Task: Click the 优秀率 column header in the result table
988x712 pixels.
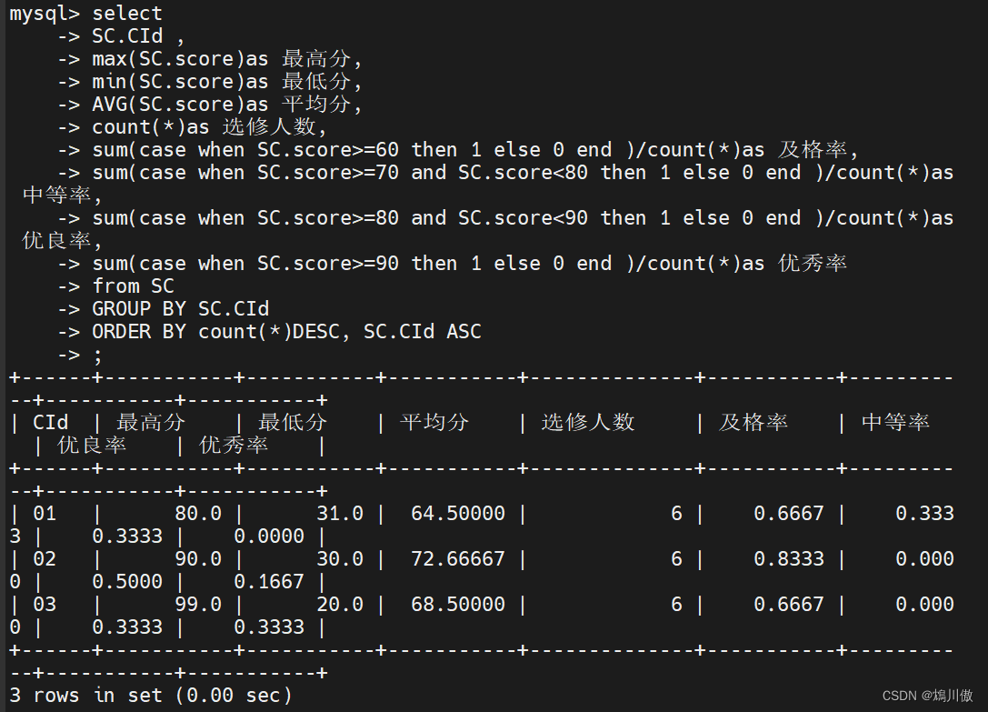Action: pyautogui.click(x=234, y=446)
